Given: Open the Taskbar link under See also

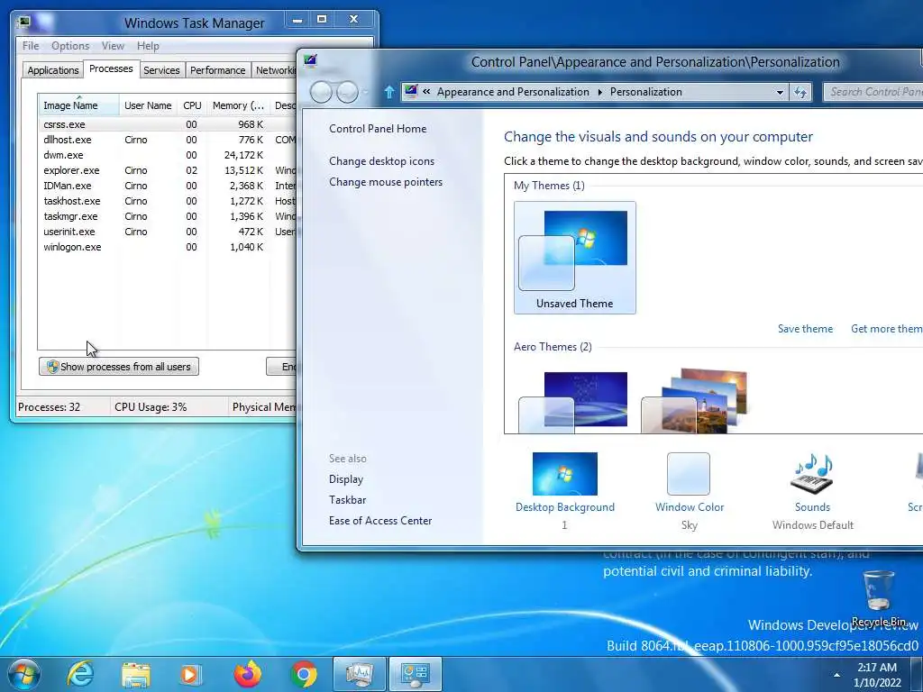Looking at the screenshot, I should click(x=347, y=499).
